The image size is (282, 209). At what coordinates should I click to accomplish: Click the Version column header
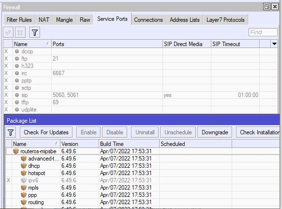79,144
